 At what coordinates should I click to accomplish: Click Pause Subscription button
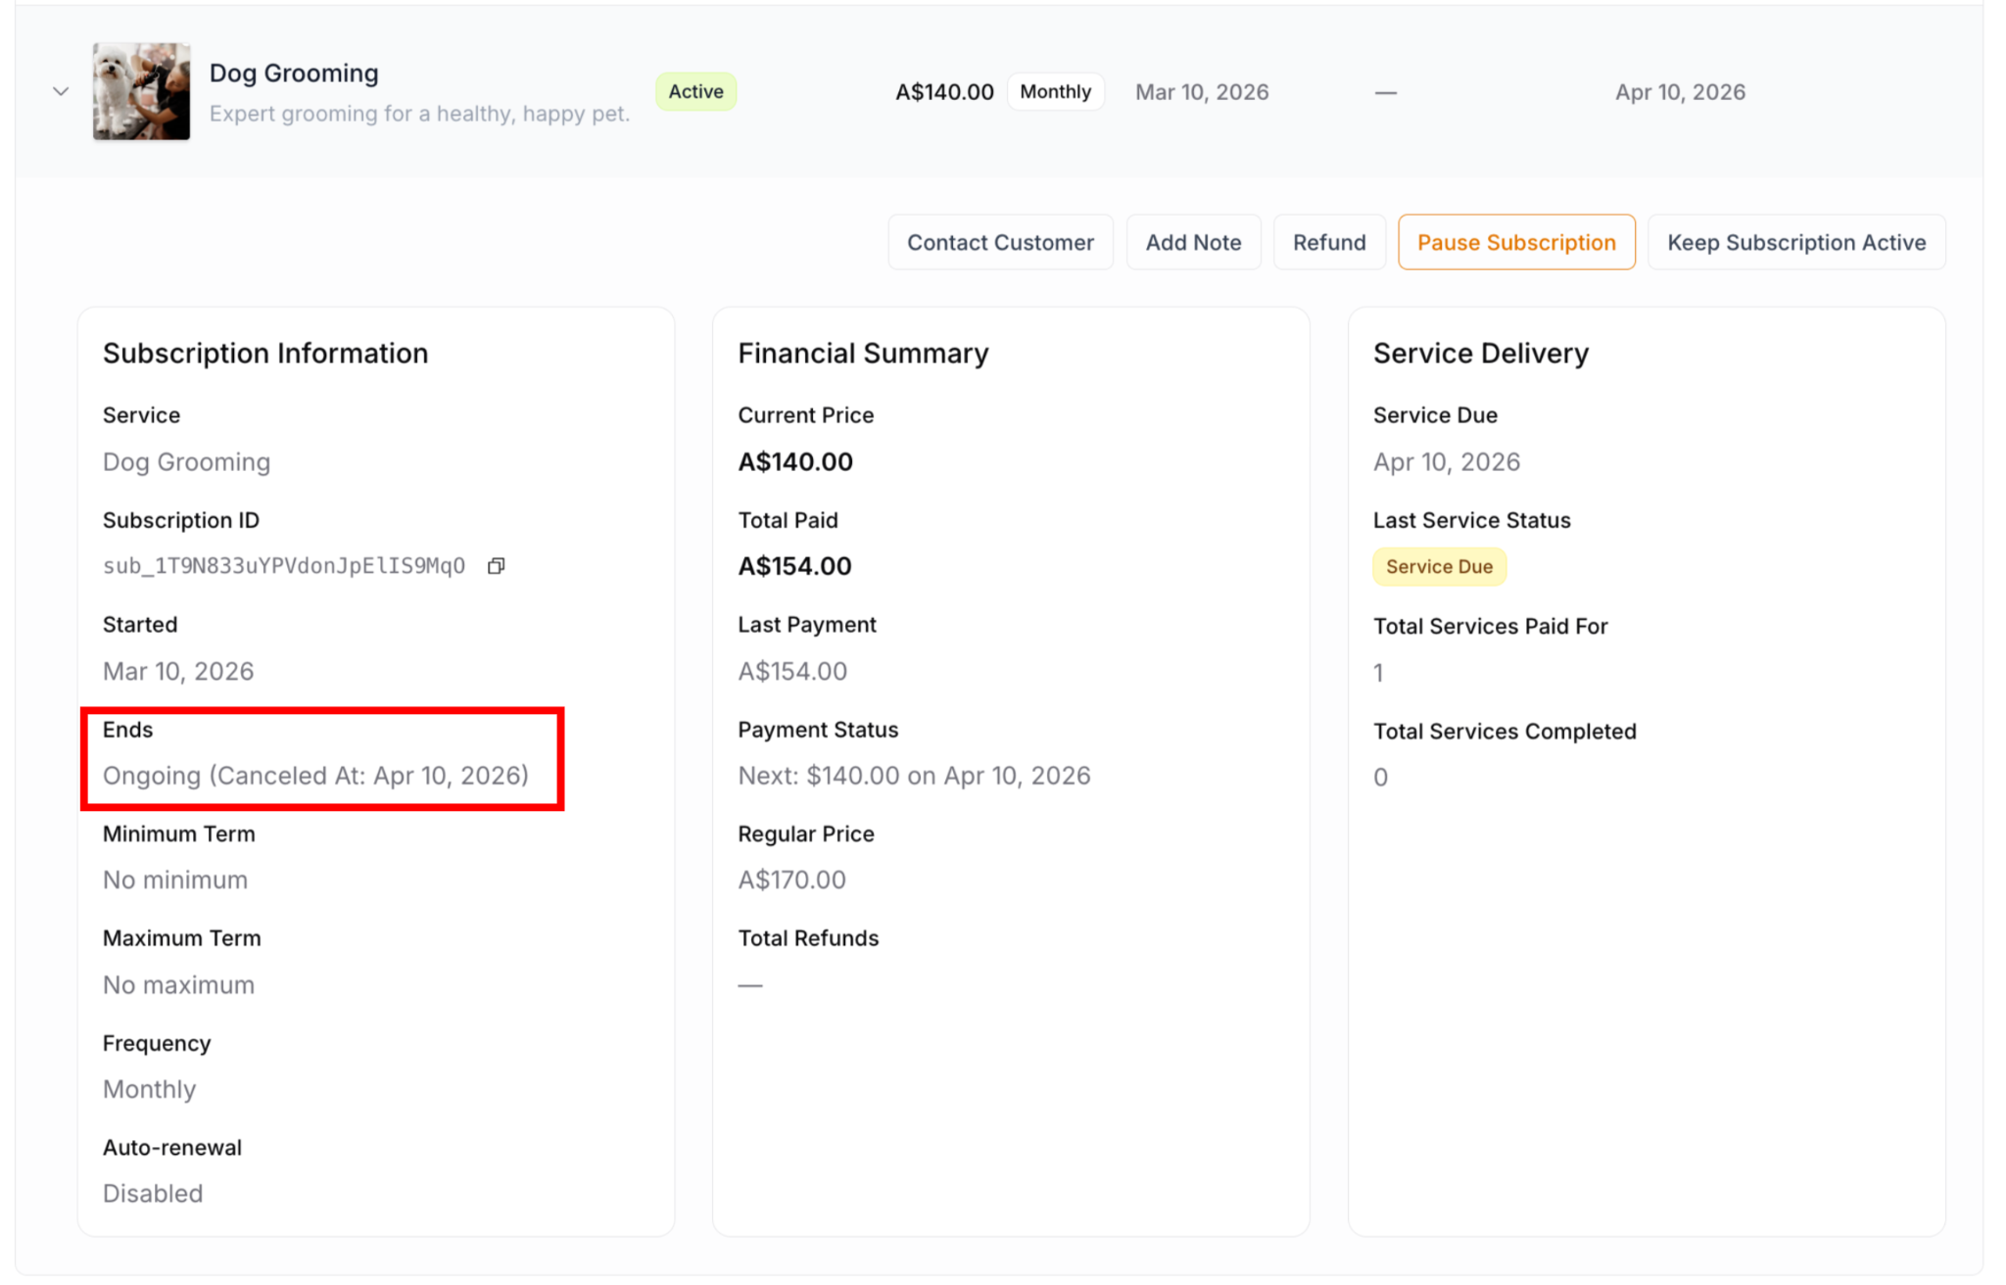click(1515, 242)
